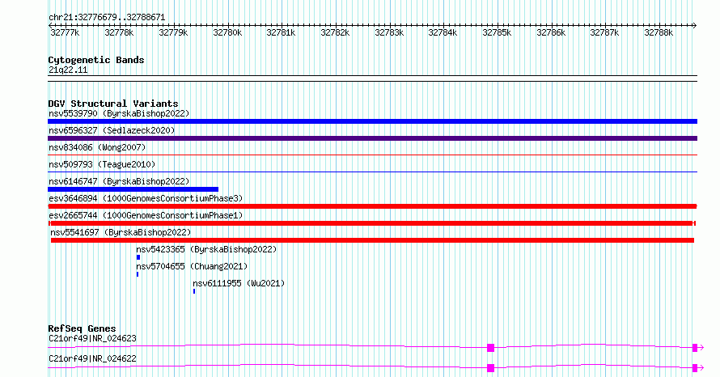The width and height of the screenshot is (720, 377).
Task: Click the end exon arrow of NR_024623
Action: click(x=698, y=348)
